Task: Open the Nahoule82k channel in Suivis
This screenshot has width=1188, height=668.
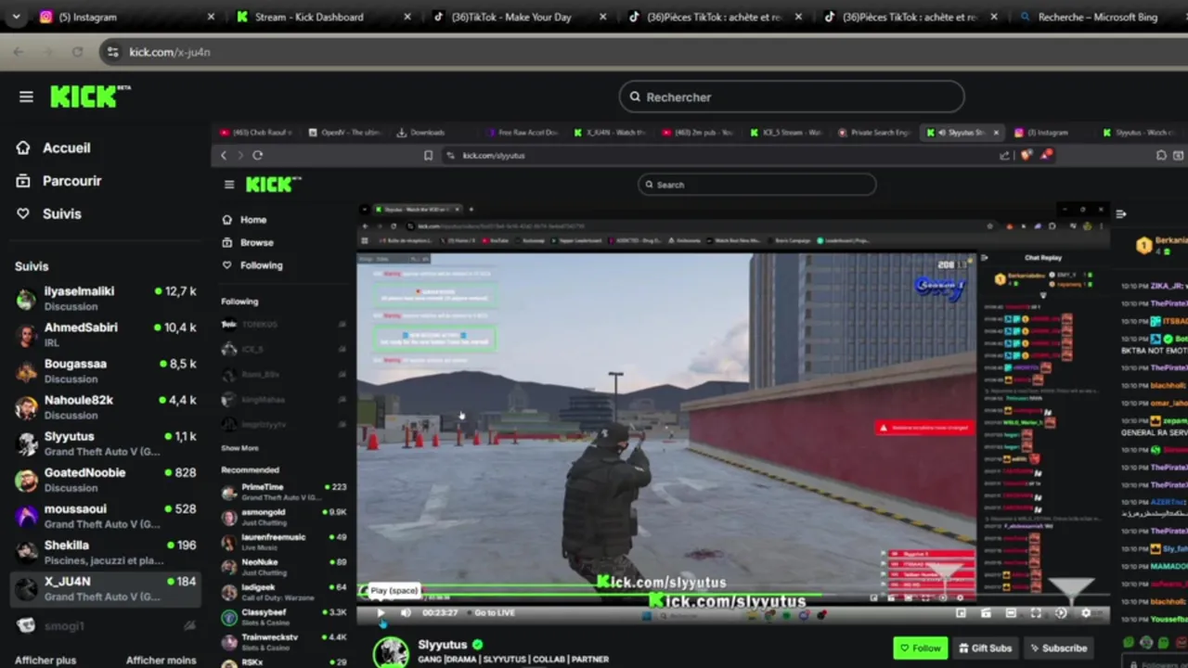Action: [107, 407]
